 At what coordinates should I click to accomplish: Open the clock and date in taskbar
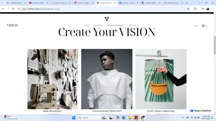(x=206, y=118)
